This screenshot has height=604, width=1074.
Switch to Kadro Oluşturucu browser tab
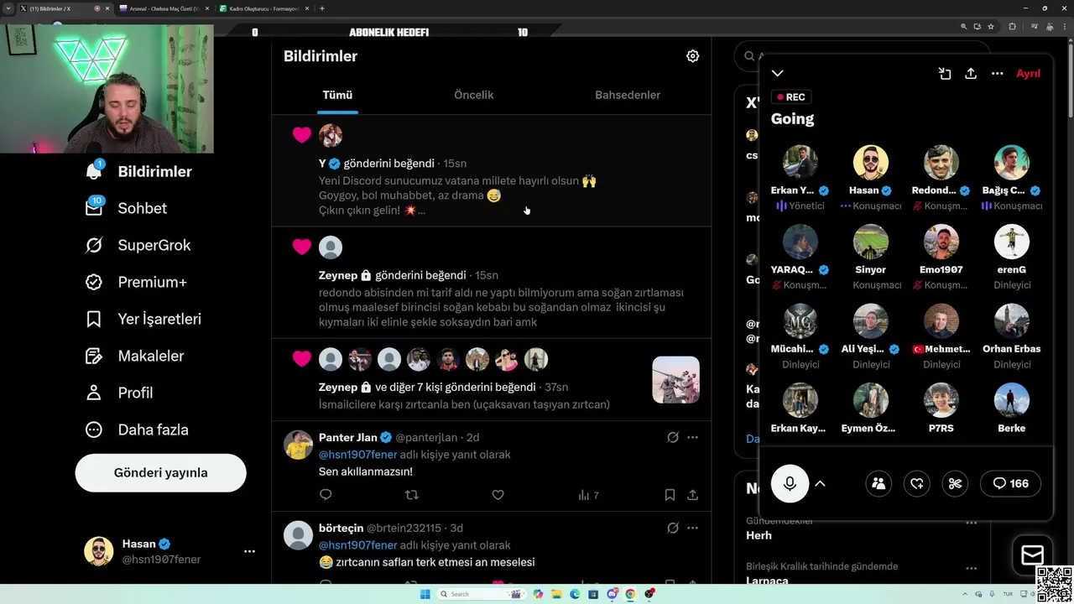pyautogui.click(x=263, y=8)
